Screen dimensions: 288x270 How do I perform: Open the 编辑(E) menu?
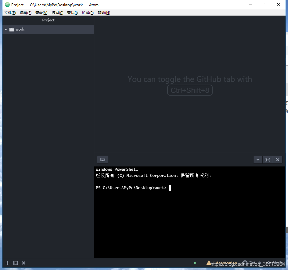26,13
